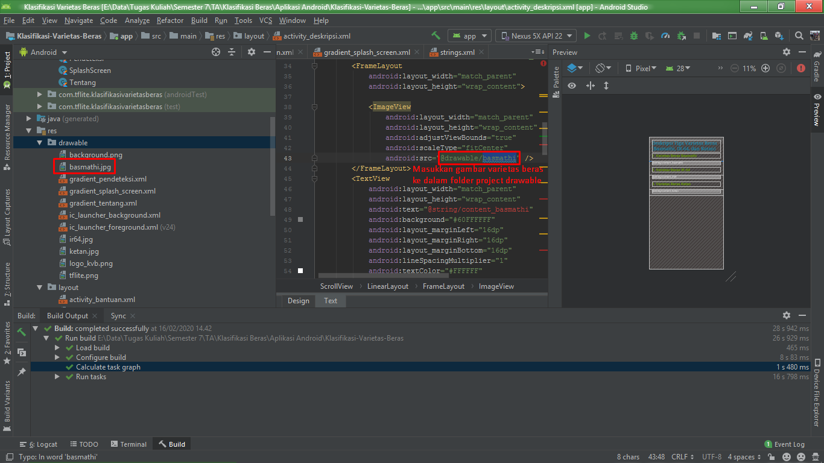Image resolution: width=824 pixels, height=463 pixels.
Task: Click the breakpoint square on line 54
Action: [300, 271]
